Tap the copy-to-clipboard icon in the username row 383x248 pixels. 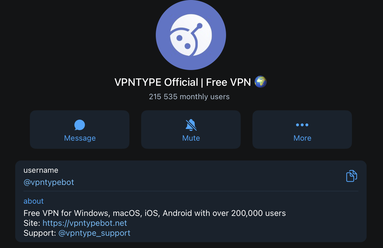pos(351,176)
